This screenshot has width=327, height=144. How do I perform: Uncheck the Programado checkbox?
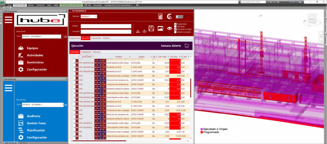click(x=175, y=24)
